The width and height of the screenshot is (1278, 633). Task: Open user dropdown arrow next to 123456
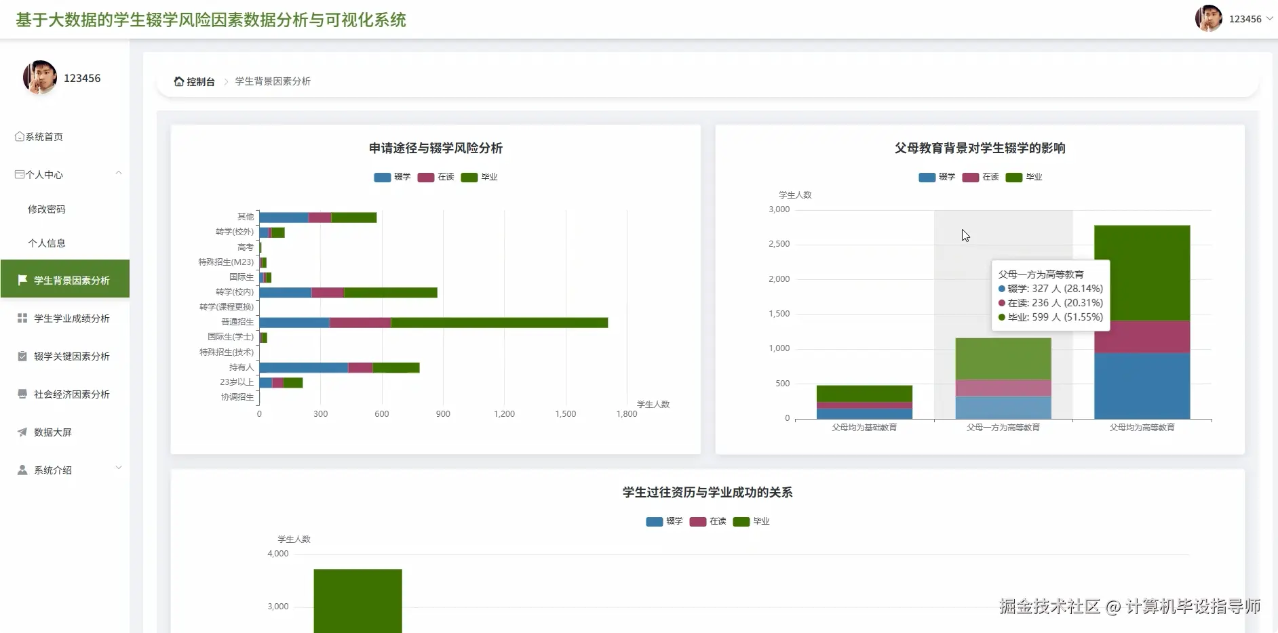1269,19
